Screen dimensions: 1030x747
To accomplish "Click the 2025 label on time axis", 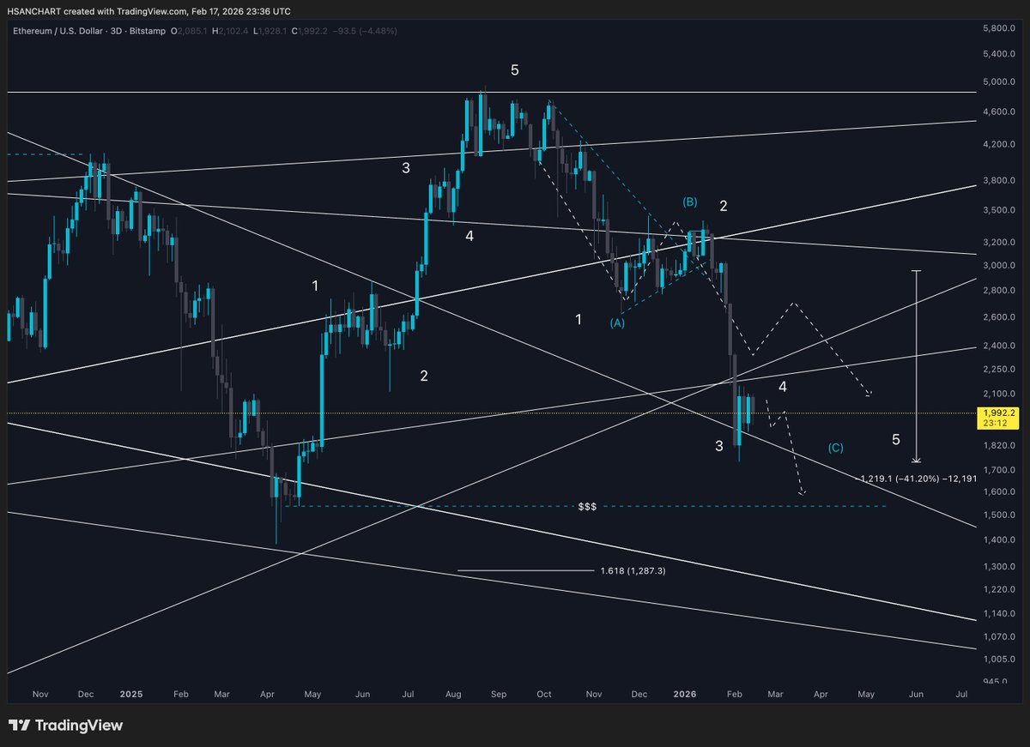I will pyautogui.click(x=131, y=693).
